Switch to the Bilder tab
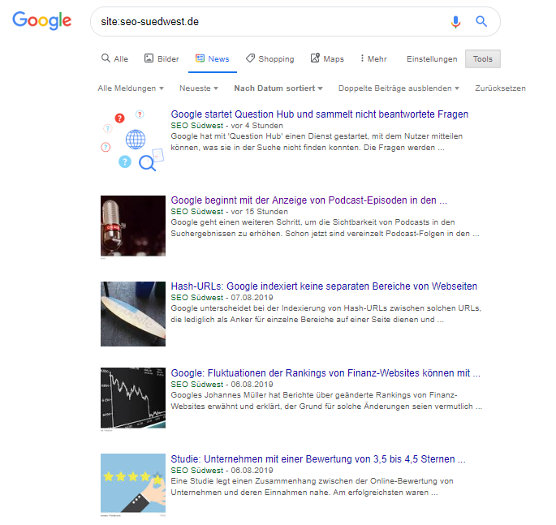Screen dimensions: 556x525 (162, 58)
